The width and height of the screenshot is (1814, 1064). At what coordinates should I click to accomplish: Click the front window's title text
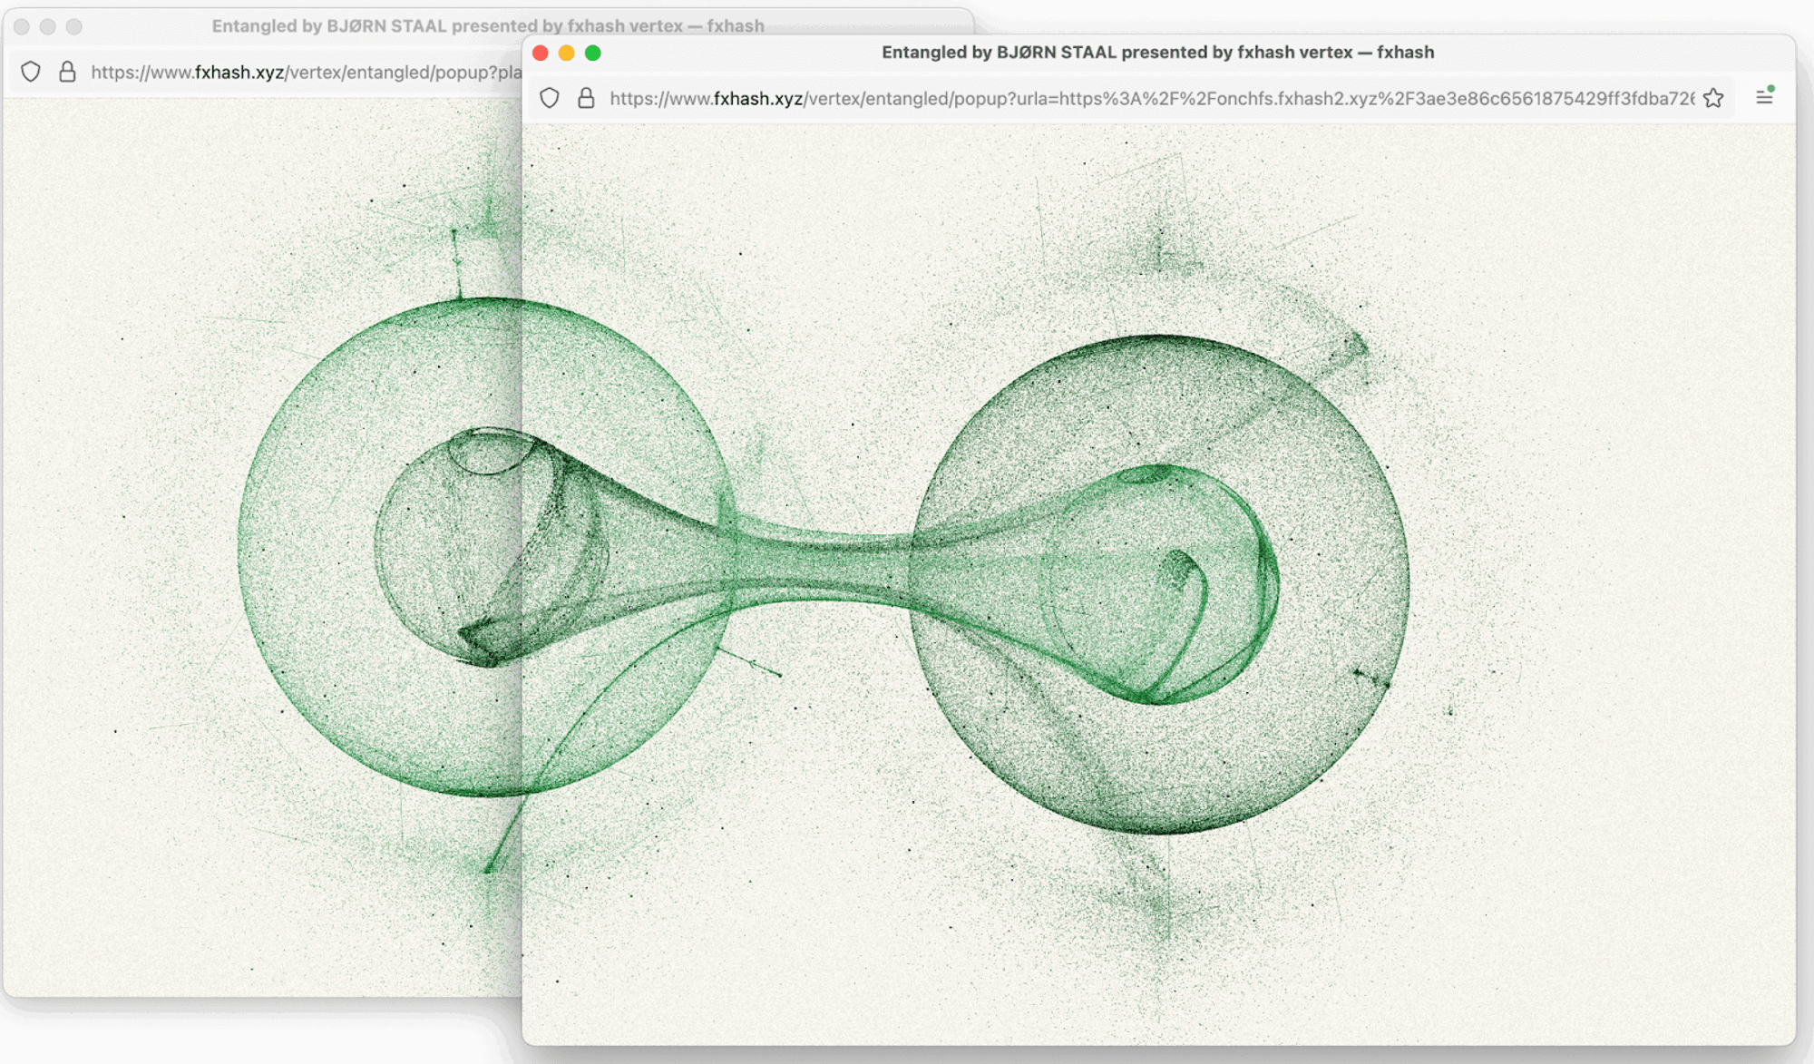pos(1158,53)
